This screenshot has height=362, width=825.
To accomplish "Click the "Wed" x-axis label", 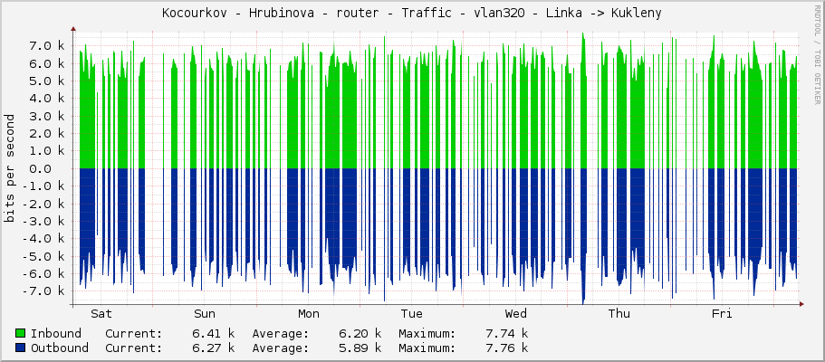I will point(515,314).
